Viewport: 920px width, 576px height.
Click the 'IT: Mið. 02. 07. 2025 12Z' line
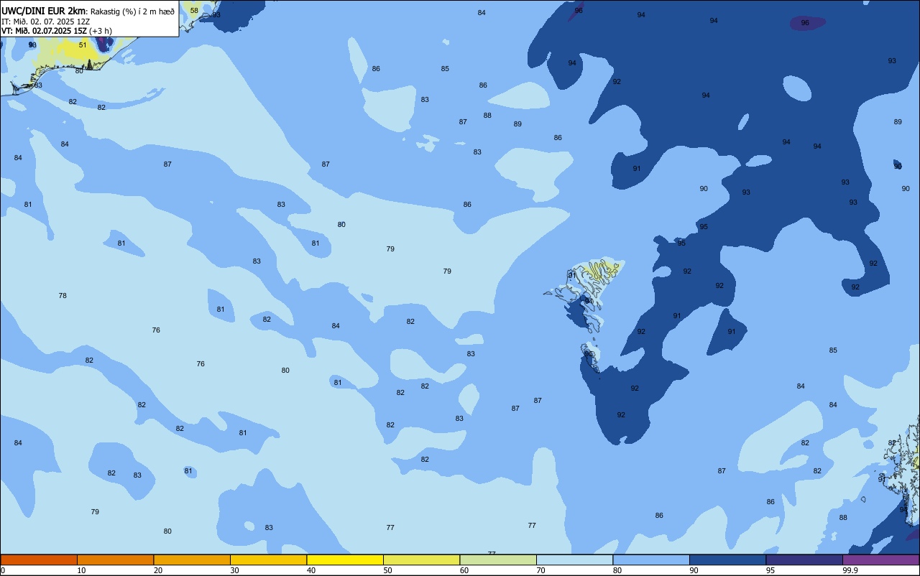[x=45, y=22]
